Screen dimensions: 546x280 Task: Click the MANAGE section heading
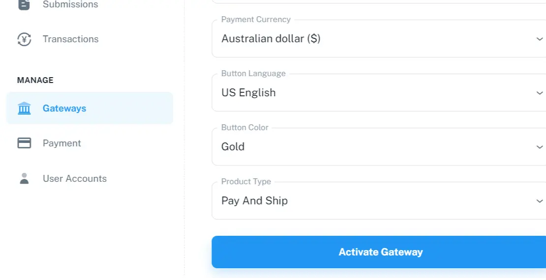click(x=35, y=80)
